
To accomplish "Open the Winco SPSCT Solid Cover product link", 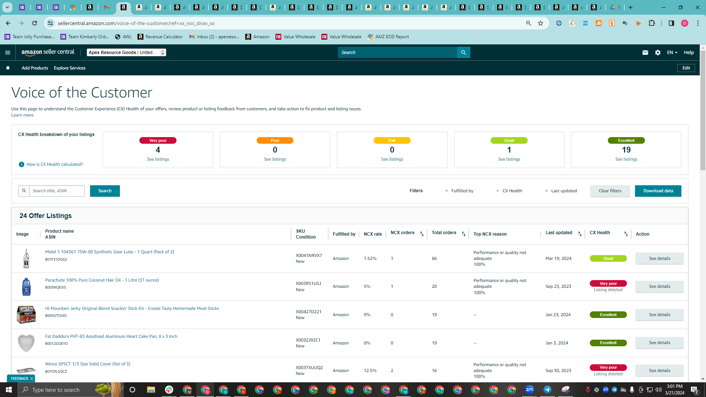I will [x=88, y=364].
